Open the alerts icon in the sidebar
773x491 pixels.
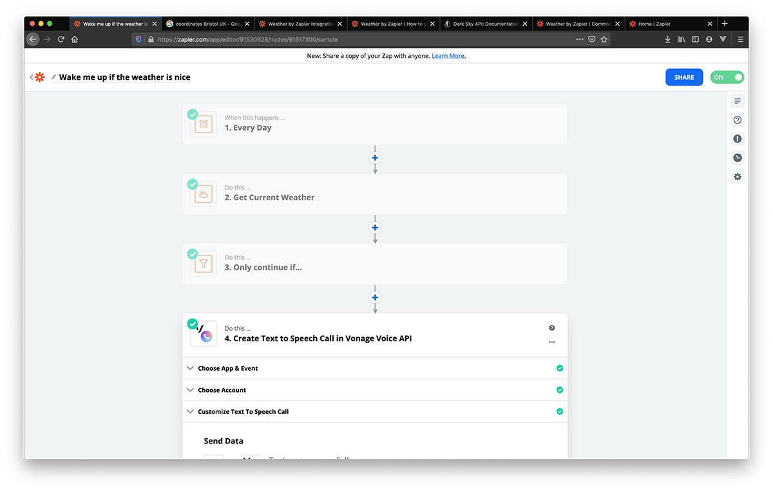pos(738,138)
